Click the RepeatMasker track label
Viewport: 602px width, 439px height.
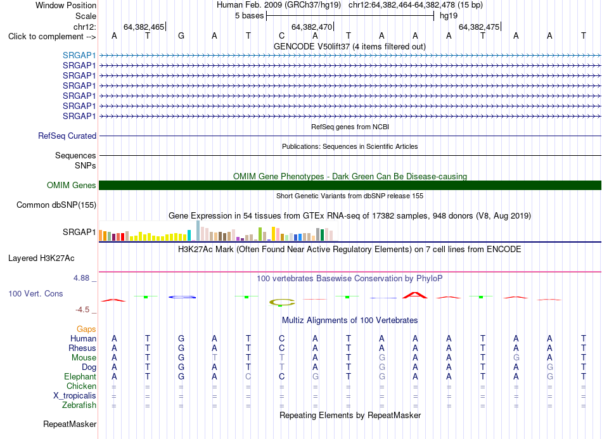click(x=70, y=424)
